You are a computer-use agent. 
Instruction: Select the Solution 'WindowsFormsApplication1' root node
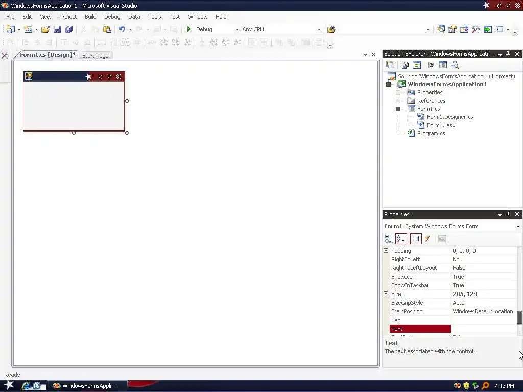tap(456, 77)
